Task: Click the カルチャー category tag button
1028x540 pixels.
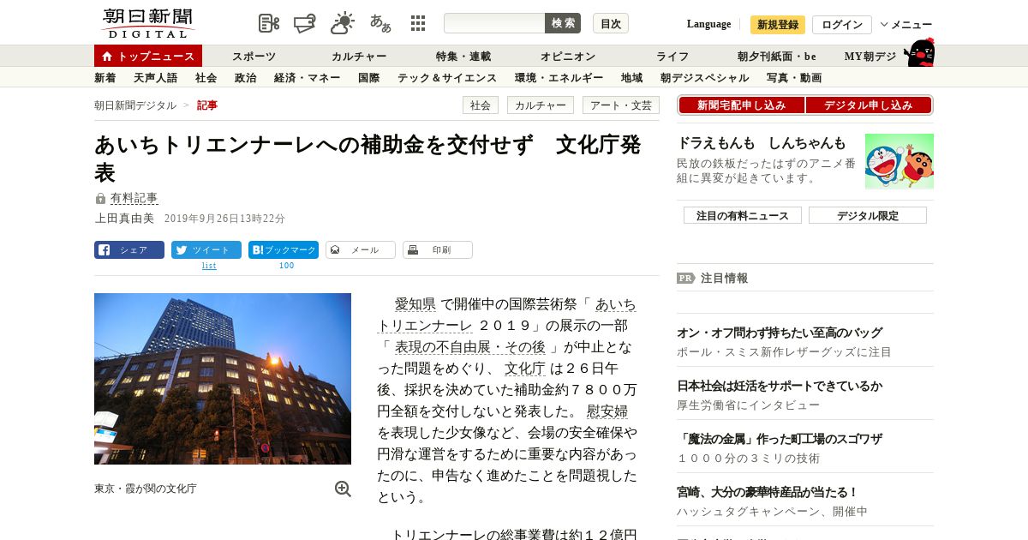Action: 541,105
